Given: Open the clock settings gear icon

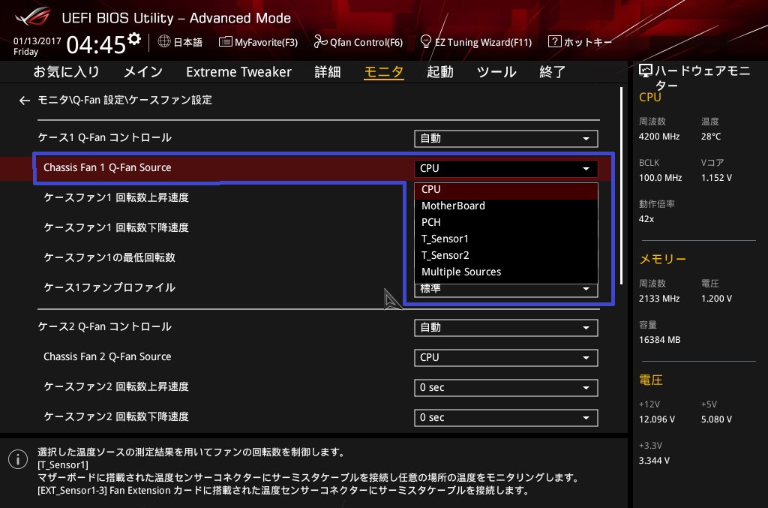Looking at the screenshot, I should tap(134, 38).
